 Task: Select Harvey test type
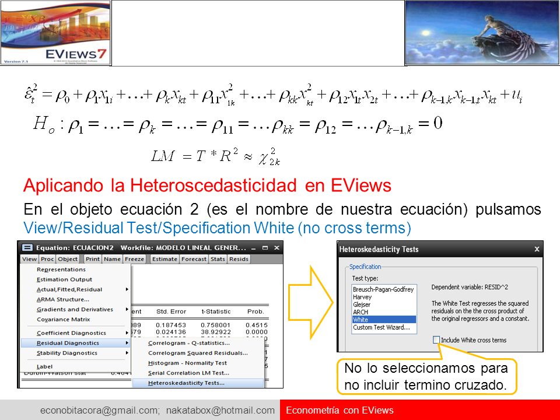(384, 297)
